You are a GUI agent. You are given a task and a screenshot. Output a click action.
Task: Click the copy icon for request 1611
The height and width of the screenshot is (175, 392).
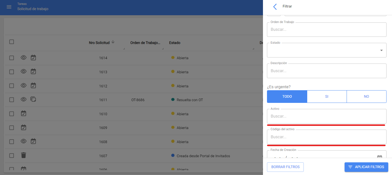(x=33, y=99)
